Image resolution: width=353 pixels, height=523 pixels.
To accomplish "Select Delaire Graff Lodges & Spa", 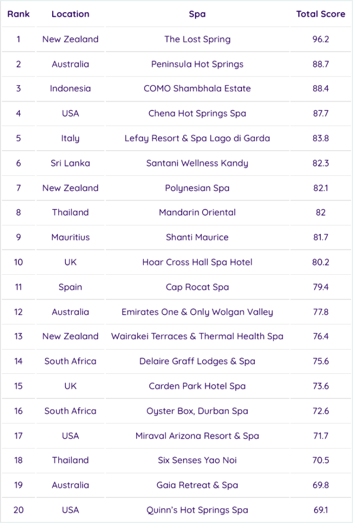I will [x=197, y=361].
